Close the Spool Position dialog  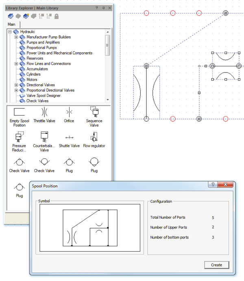225,184
